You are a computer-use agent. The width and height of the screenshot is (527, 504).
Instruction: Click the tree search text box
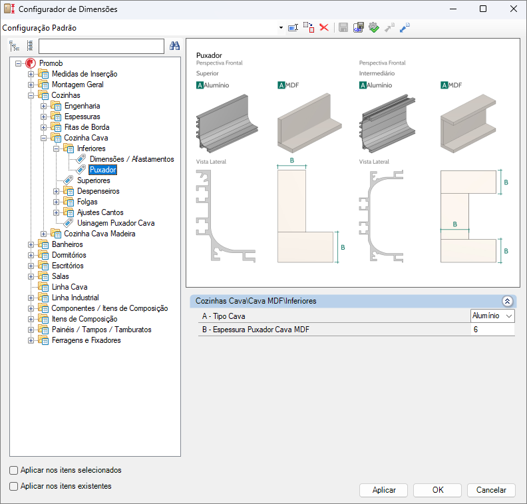[101, 46]
